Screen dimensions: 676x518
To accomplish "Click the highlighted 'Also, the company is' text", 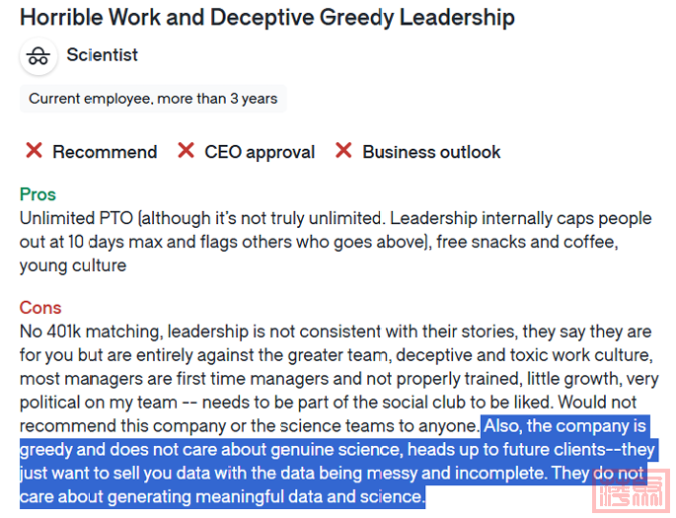I will (564, 426).
